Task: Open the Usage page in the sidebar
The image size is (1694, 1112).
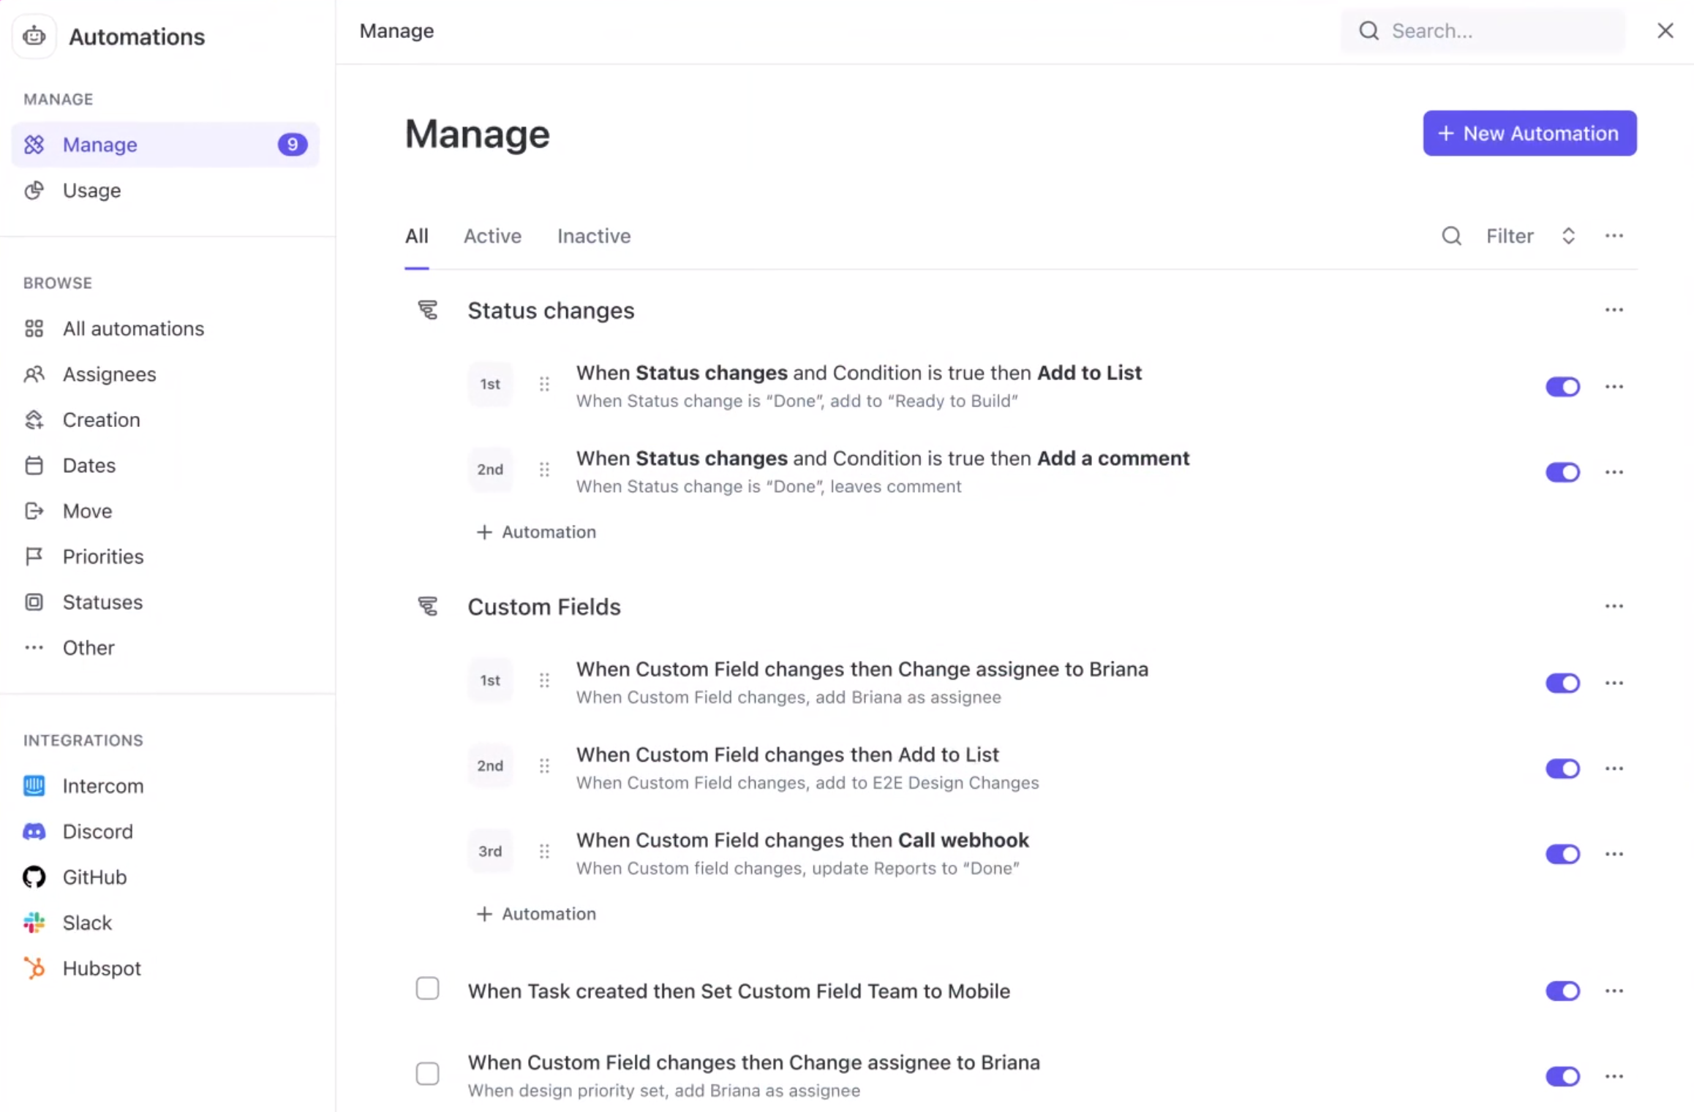Action: 91,190
